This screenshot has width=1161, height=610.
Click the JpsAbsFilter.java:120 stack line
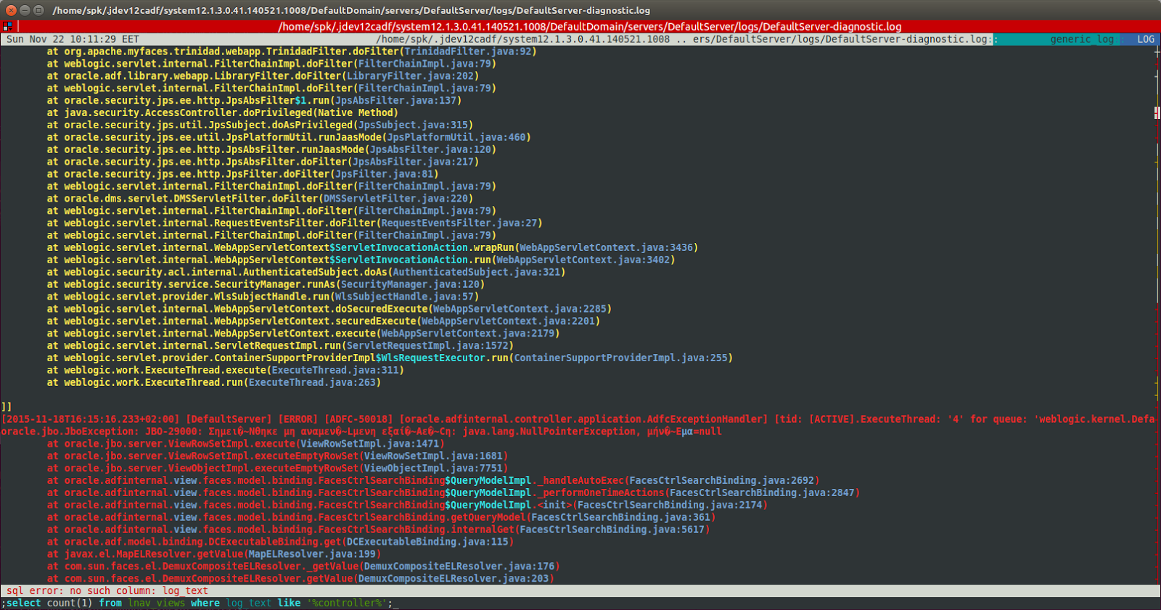(271, 150)
